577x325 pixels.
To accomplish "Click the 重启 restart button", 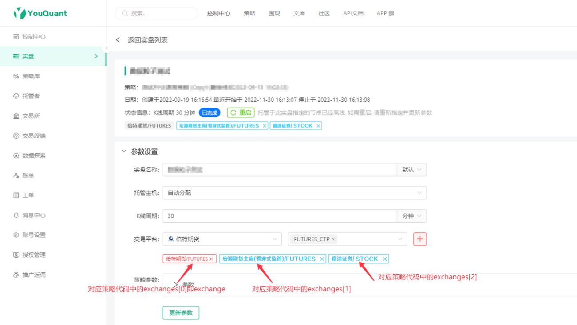I will pos(241,112).
